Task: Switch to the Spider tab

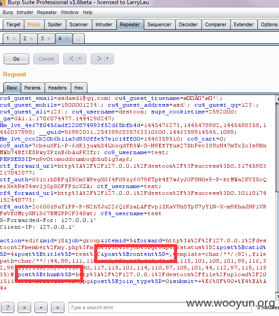Action: 55,24
